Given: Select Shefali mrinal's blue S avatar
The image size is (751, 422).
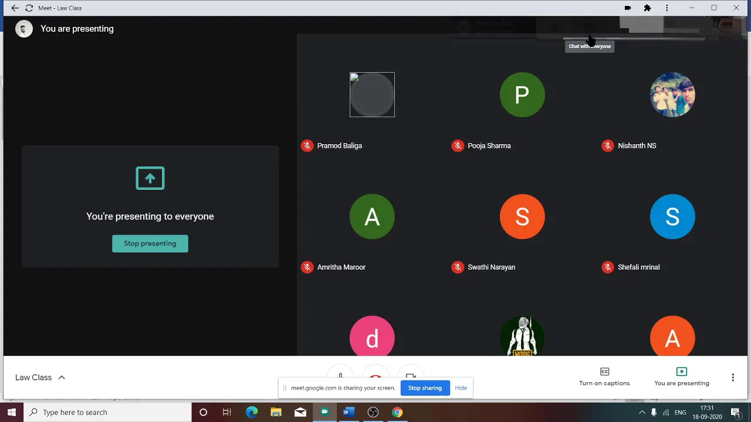Looking at the screenshot, I should [672, 216].
